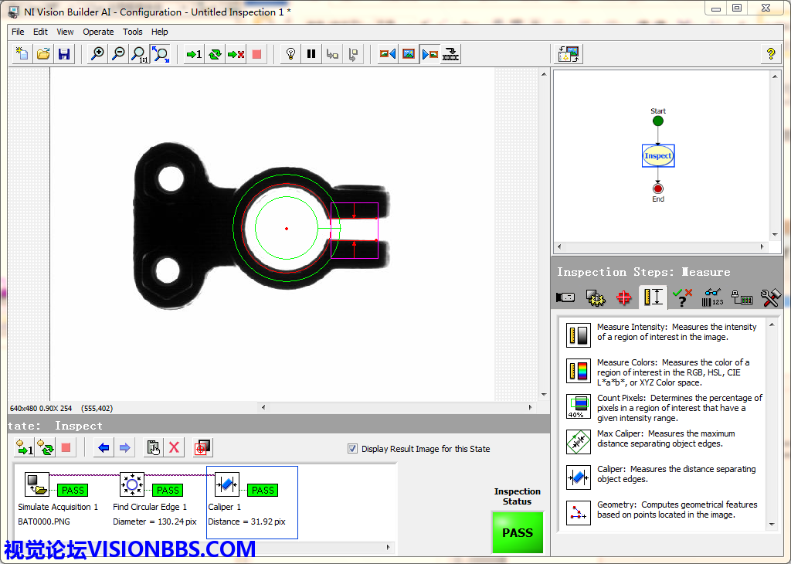791x564 pixels.
Task: Open the Operate menu
Action: [x=98, y=32]
